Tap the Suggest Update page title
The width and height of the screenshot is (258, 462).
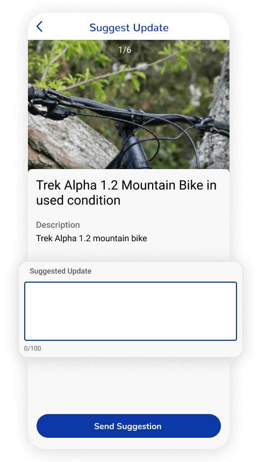pyautogui.click(x=129, y=27)
